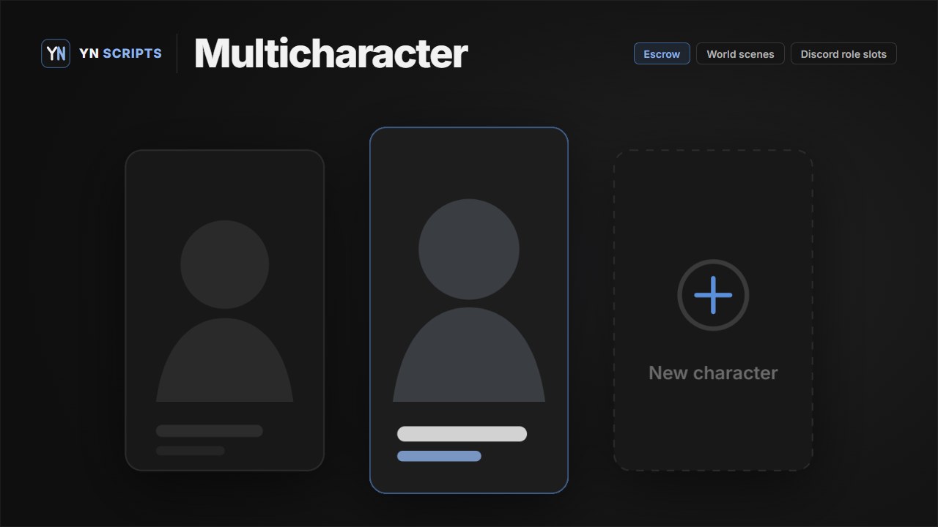This screenshot has height=527, width=938.
Task: Open the World scenes tag
Action: click(740, 53)
